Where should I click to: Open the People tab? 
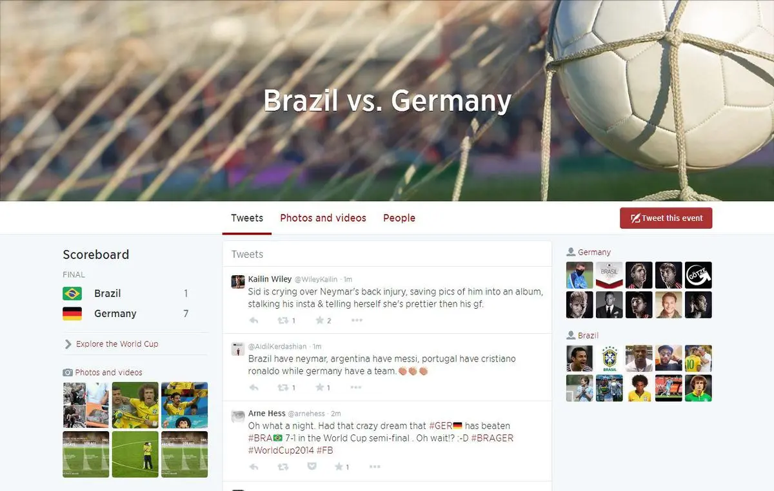[x=399, y=218]
